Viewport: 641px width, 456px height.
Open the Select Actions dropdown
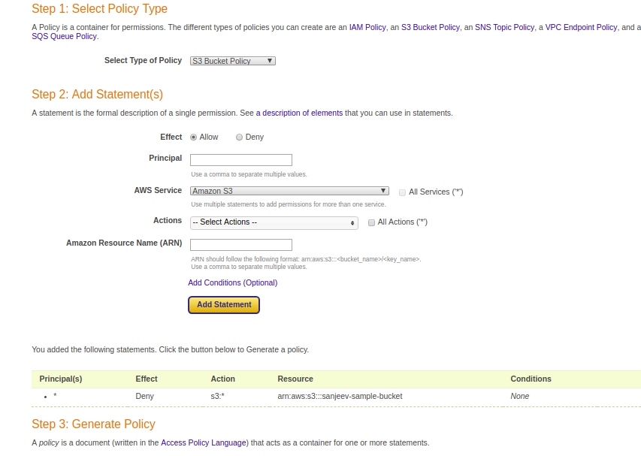click(x=274, y=222)
